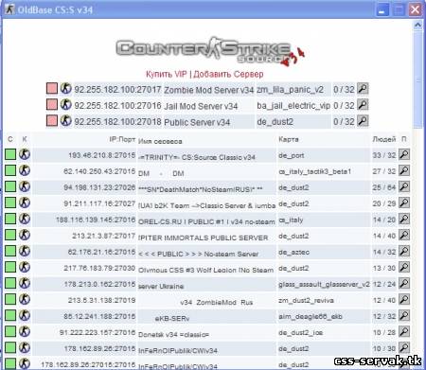Viewport: 426px width, 370px height.
Task: Click magnifier next to de_port TRINITY server
Action: point(404,154)
